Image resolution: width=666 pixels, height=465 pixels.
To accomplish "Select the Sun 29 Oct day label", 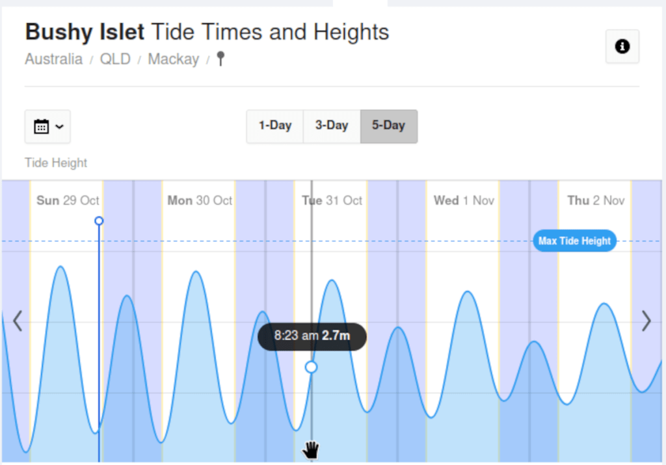I will [68, 200].
